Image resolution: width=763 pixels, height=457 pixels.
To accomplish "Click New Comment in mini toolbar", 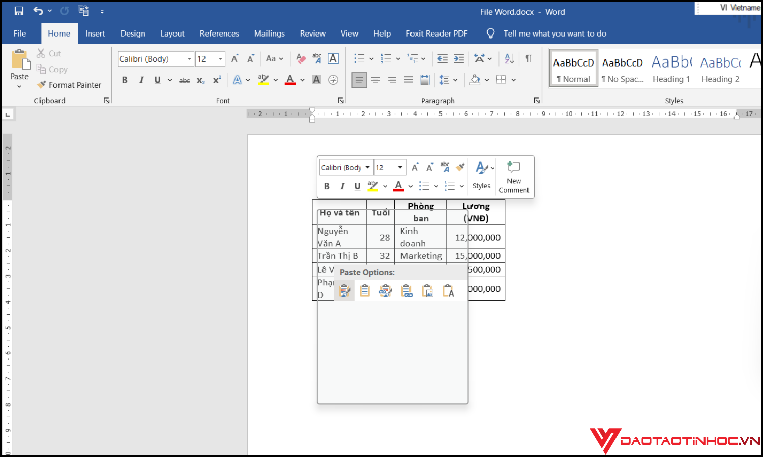I will [x=514, y=177].
